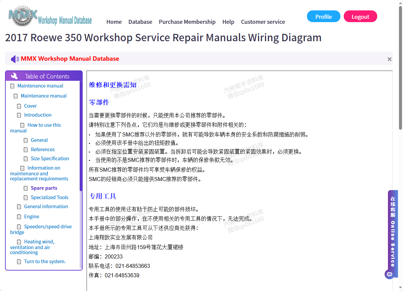Image resolution: width=403 pixels, height=291 pixels.
Task: Click the postal code 200233 line
Action: [x=105, y=257]
